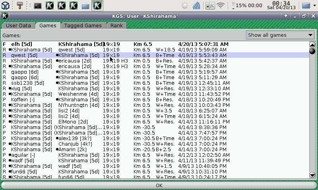Select the ericausa game with result B+Res.
This screenshot has height=190, width=318.
click(x=155, y=61)
